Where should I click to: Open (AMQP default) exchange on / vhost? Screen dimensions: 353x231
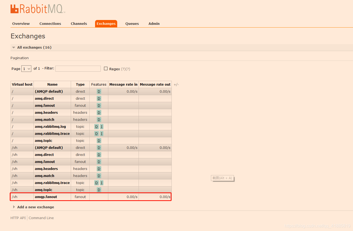pos(49,92)
